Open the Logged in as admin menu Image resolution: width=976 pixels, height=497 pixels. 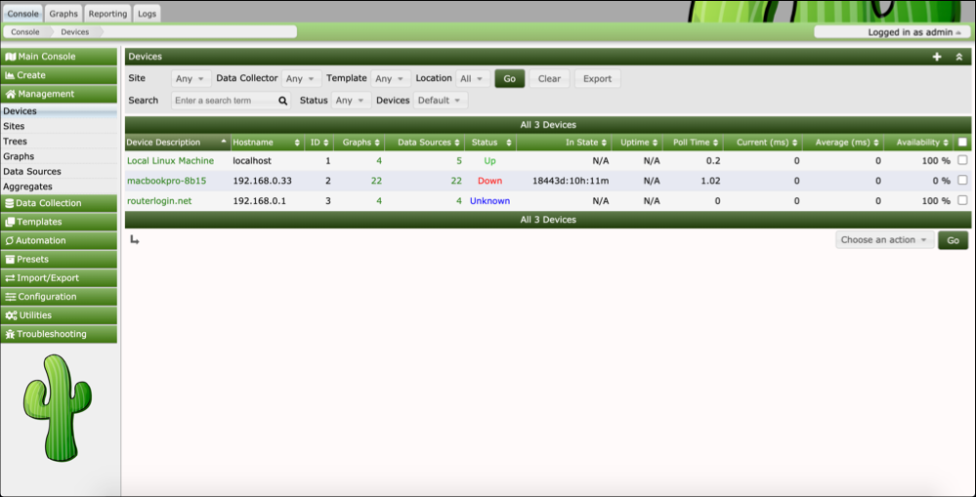[892, 31]
